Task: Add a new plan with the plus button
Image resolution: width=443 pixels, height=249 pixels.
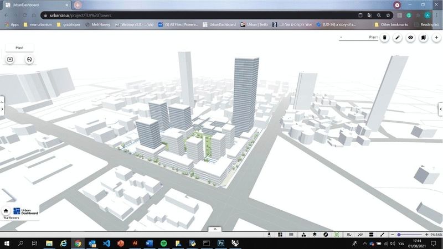Action: (x=436, y=38)
